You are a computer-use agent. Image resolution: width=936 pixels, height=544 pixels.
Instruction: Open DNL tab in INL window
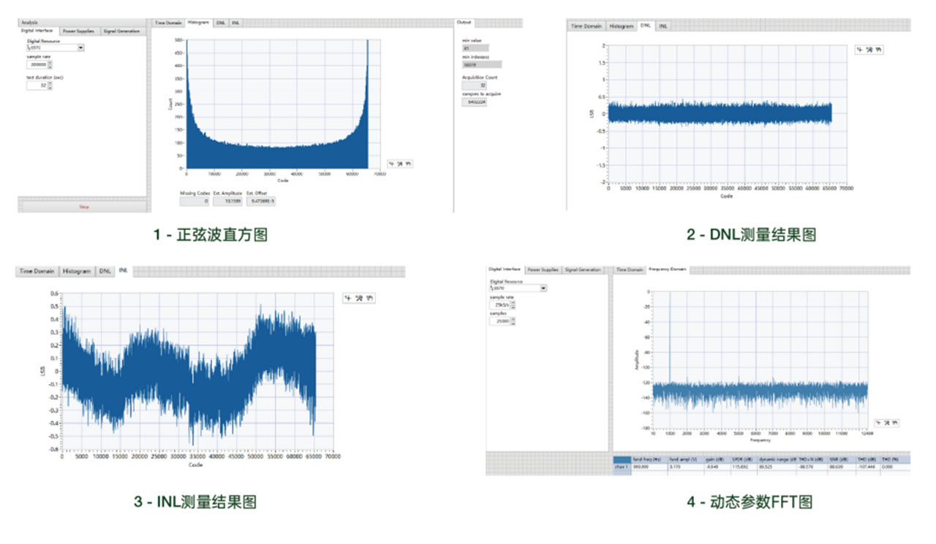(106, 271)
